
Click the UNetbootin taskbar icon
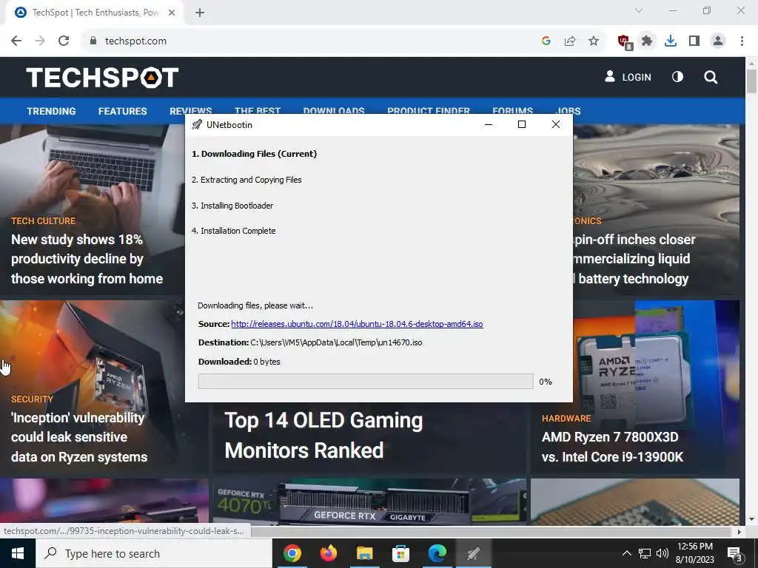point(473,553)
